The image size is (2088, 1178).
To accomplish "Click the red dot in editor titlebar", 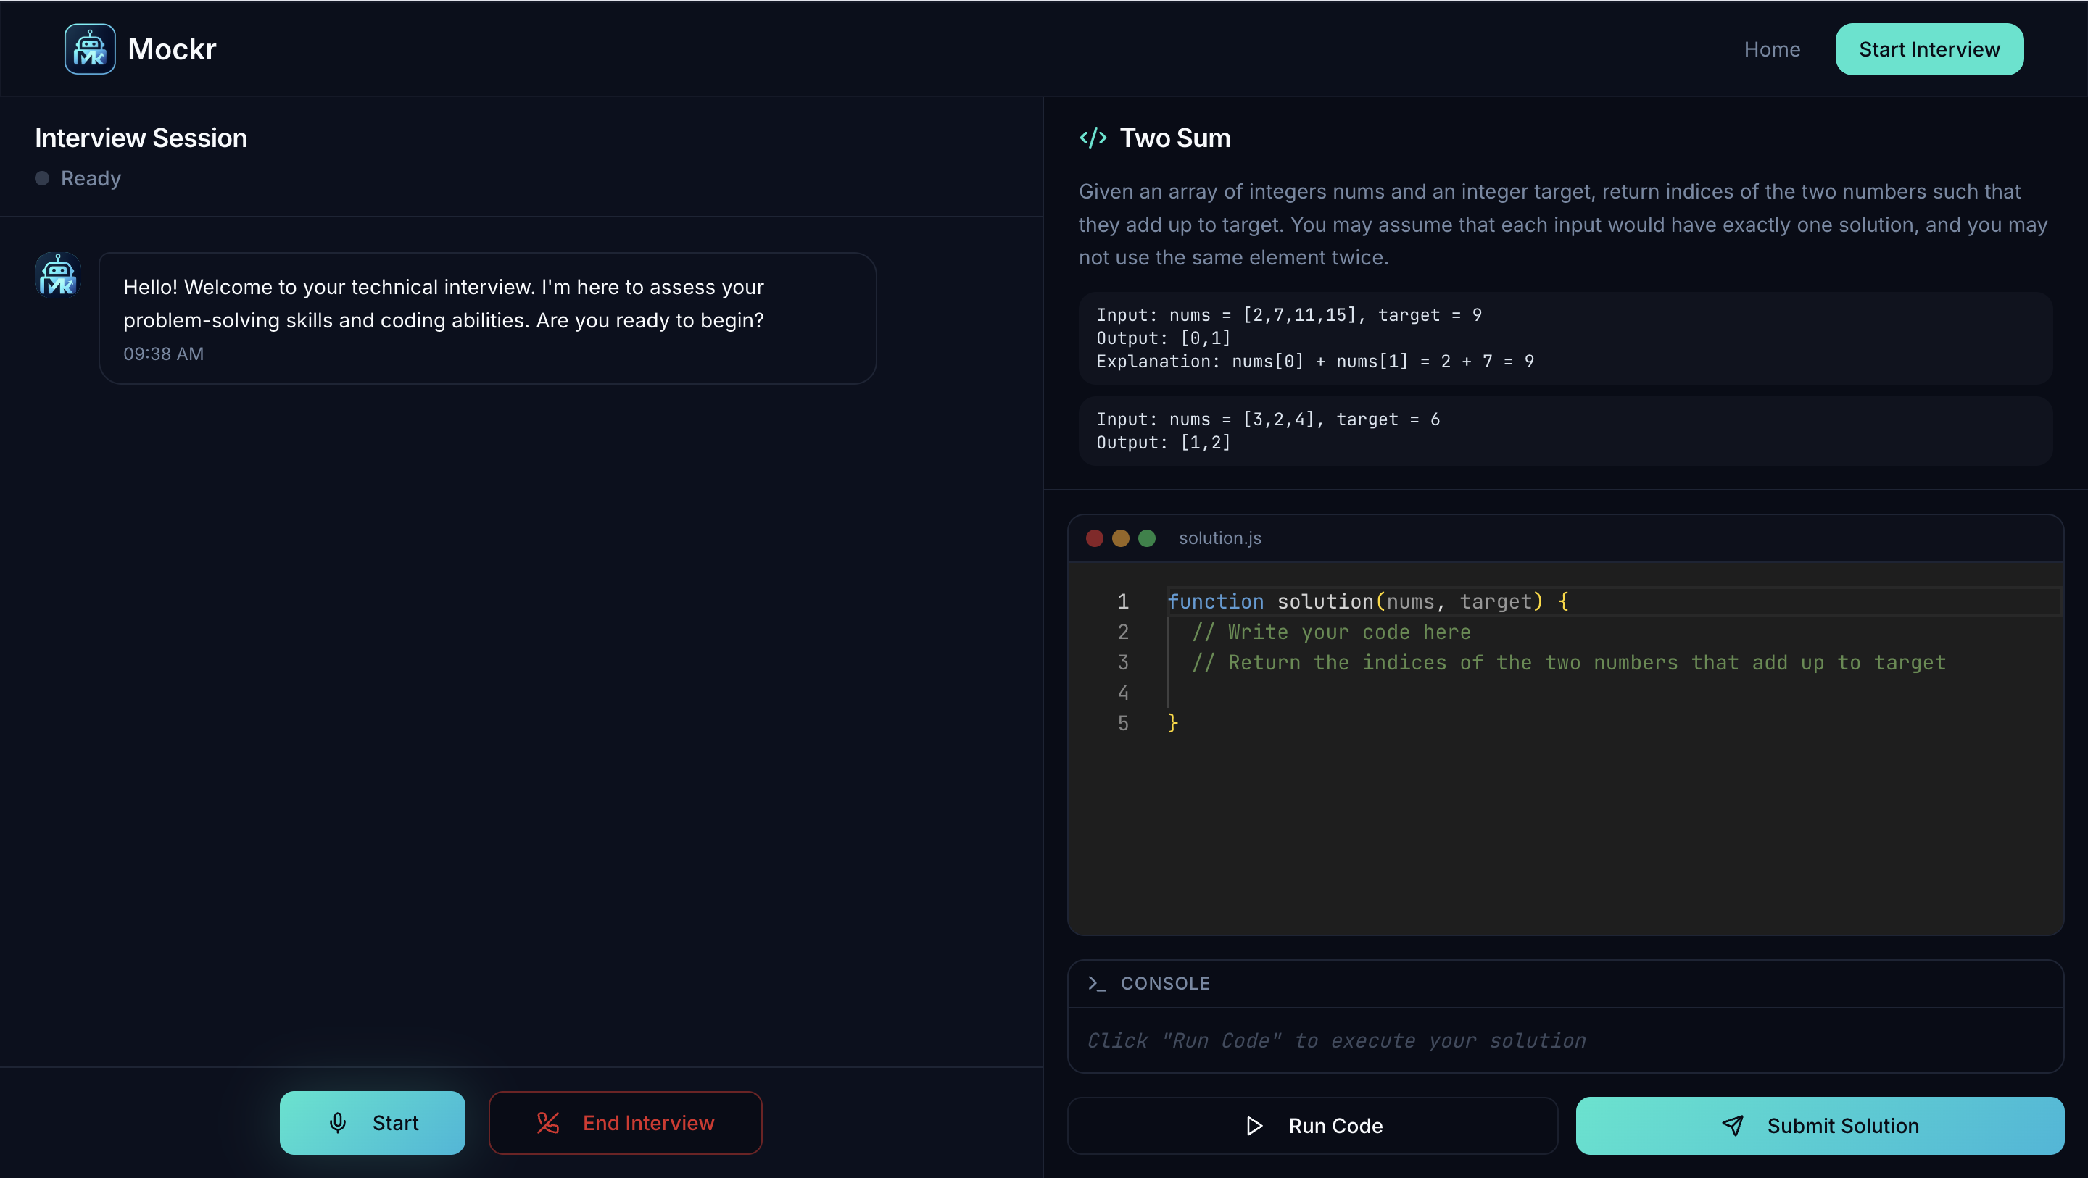I will pos(1094,538).
